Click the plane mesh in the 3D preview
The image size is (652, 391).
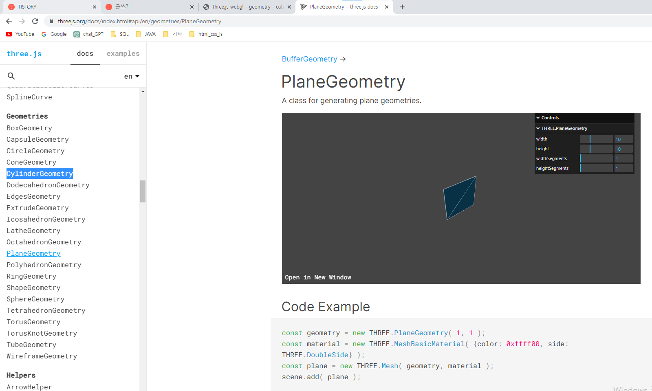pos(460,198)
